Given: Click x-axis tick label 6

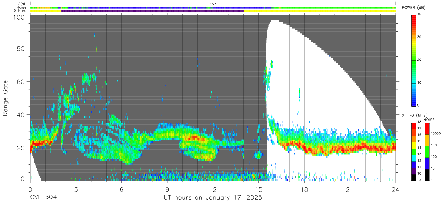Looking at the screenshot, I should 121,189.
